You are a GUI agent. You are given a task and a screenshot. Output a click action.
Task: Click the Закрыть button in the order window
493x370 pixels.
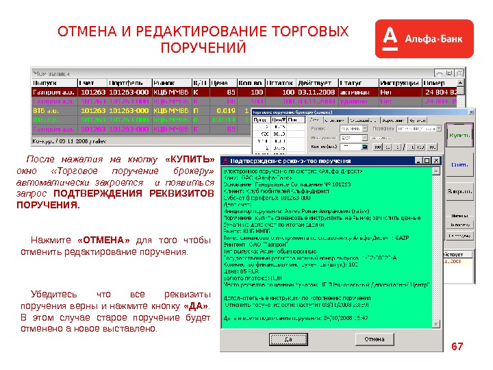[459, 191]
